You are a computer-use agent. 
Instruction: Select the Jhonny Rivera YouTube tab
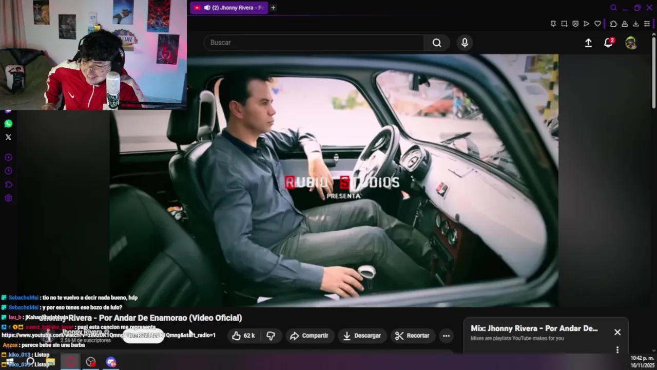(x=229, y=8)
